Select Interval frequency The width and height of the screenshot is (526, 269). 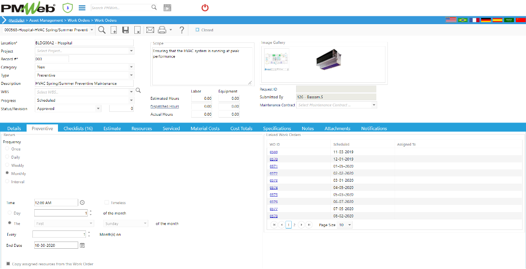pos(7,181)
